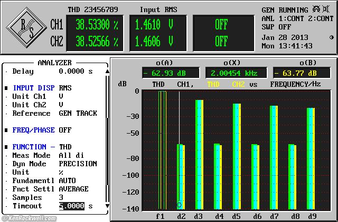The width and height of the screenshot is (338, 222).
Task: Change Fundamentl value AUTO
Action: point(67,180)
